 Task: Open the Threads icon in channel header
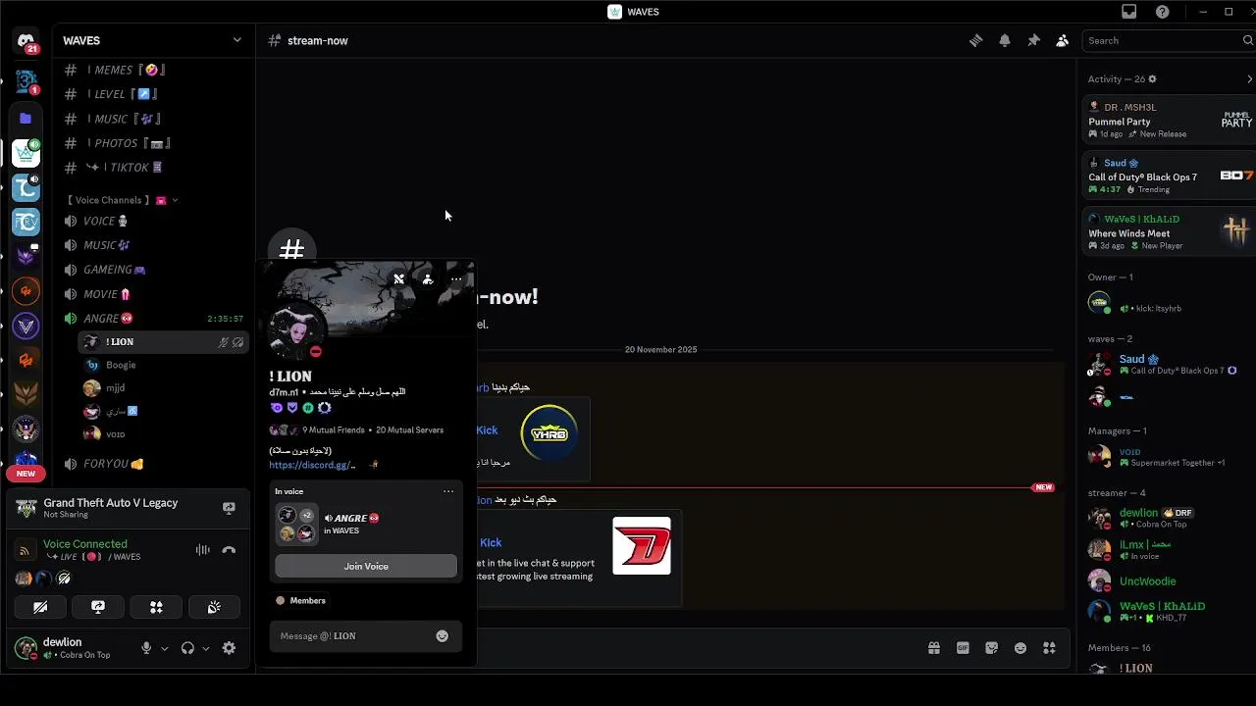(975, 40)
